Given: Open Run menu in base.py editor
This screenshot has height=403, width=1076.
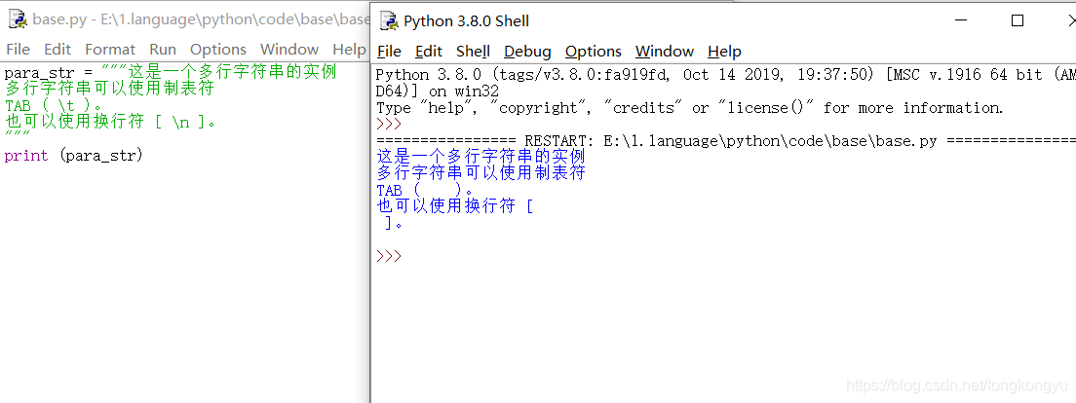Looking at the screenshot, I should (163, 50).
